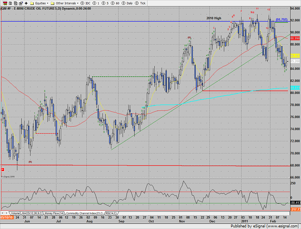Click the 85.200 last price tag
Screen dimensions: 301x229
[x=295, y=61]
